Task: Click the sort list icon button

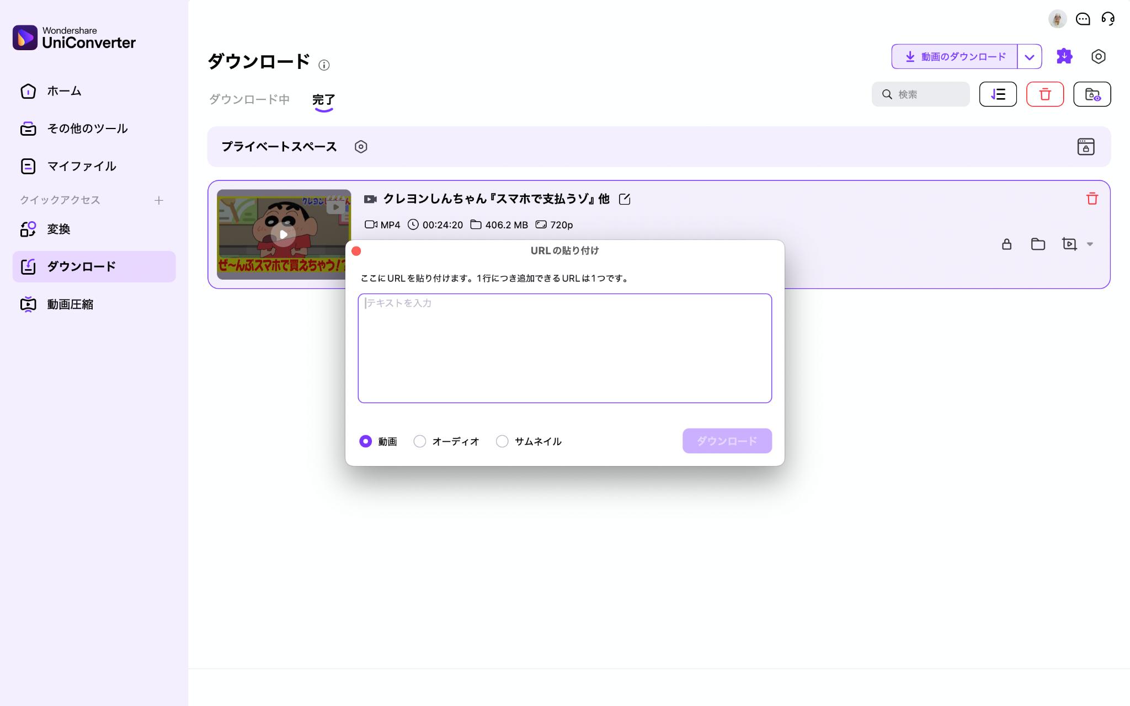Action: [x=998, y=94]
